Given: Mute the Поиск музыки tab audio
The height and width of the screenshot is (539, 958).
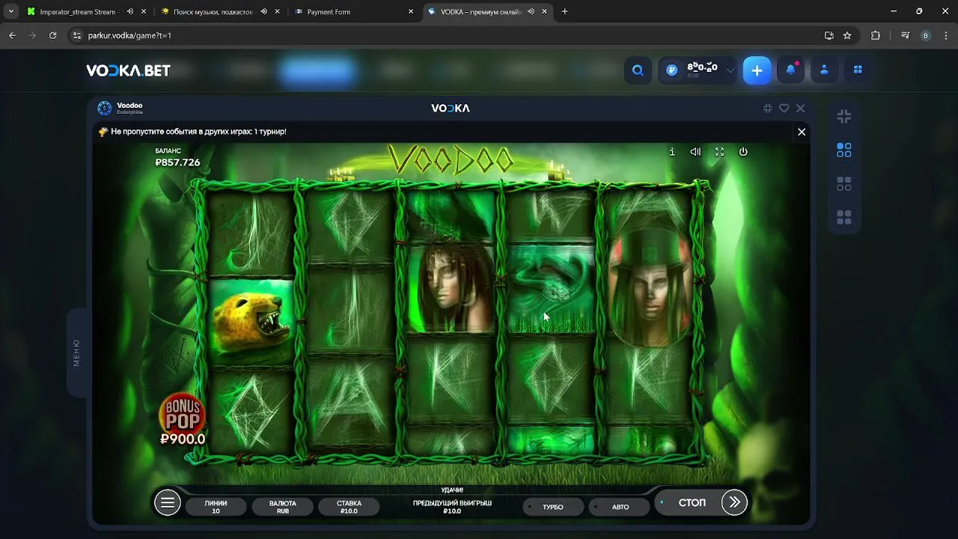Looking at the screenshot, I should (x=263, y=12).
